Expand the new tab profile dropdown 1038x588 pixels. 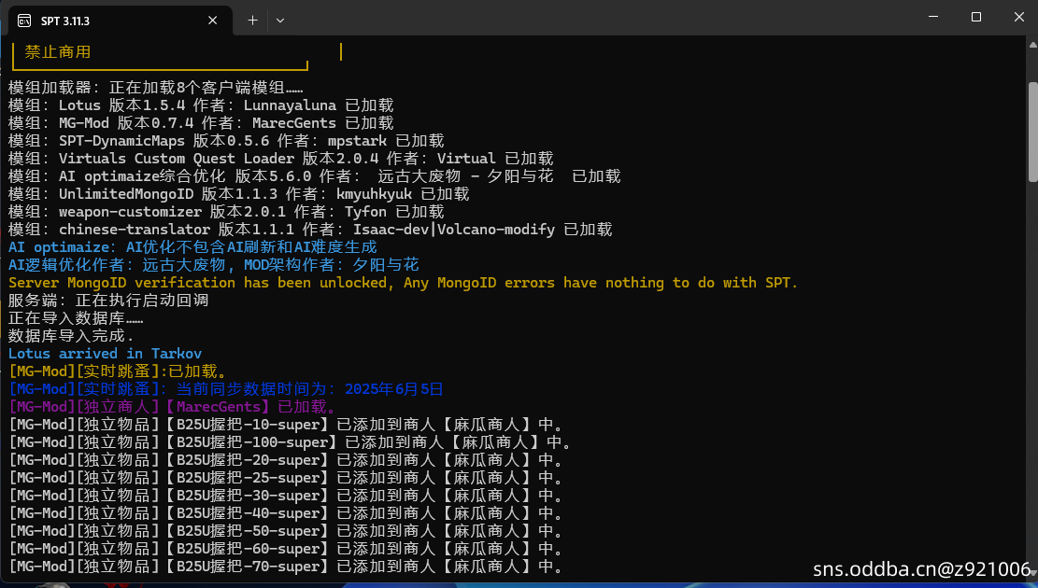click(x=280, y=21)
